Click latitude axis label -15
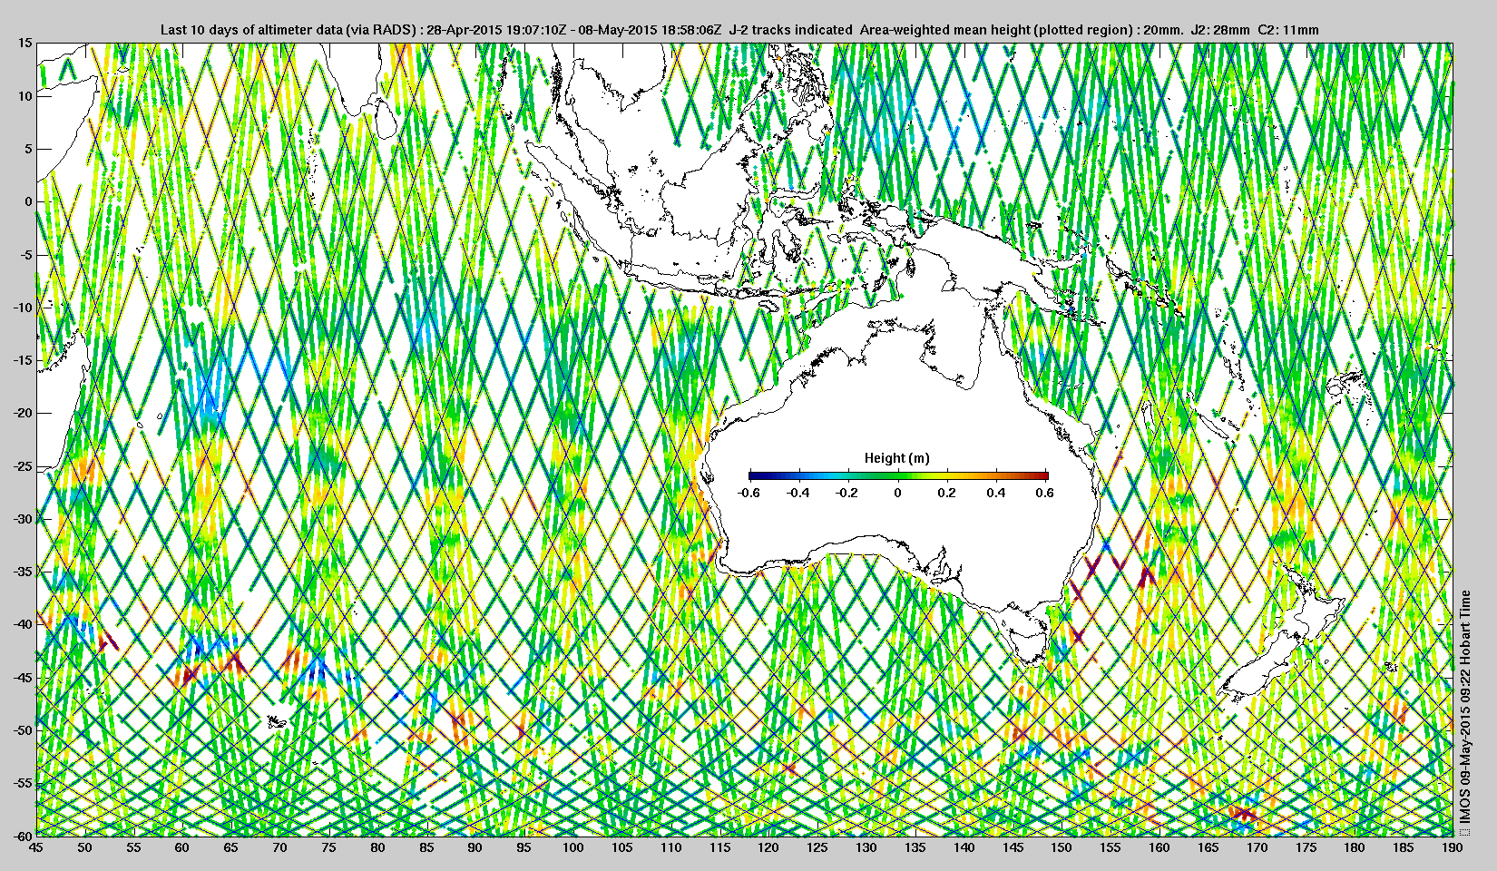This screenshot has width=1497, height=871. (x=23, y=360)
